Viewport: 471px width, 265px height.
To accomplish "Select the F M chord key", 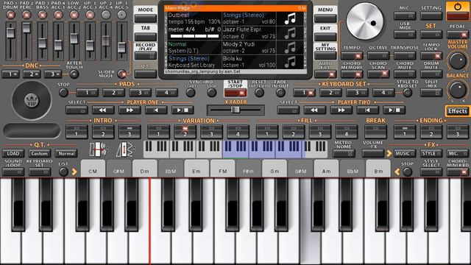I will point(222,169).
